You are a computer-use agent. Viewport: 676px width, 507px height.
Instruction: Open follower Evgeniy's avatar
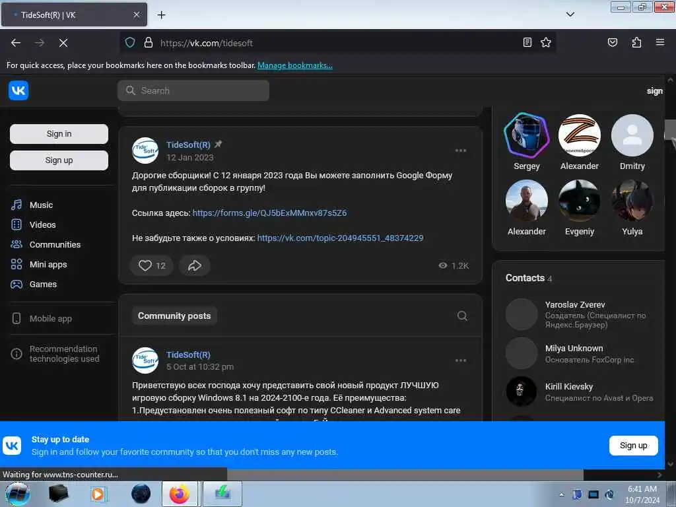click(580, 201)
